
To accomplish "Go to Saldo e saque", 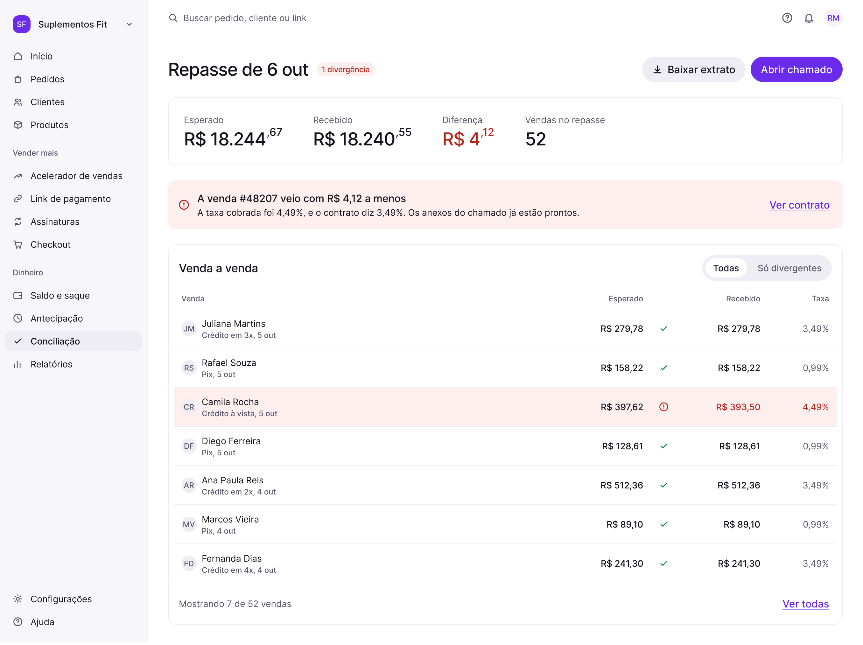I will coord(73,295).
